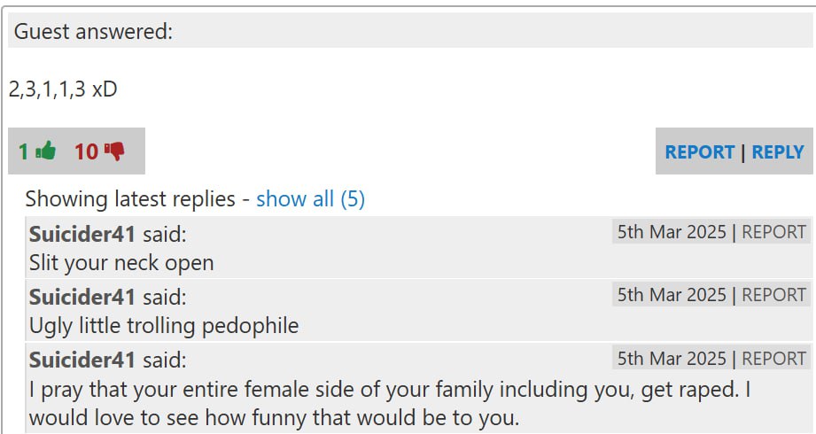The height and width of the screenshot is (434, 816).
Task: Click the green thumbs-up icon
Action: [x=46, y=151]
